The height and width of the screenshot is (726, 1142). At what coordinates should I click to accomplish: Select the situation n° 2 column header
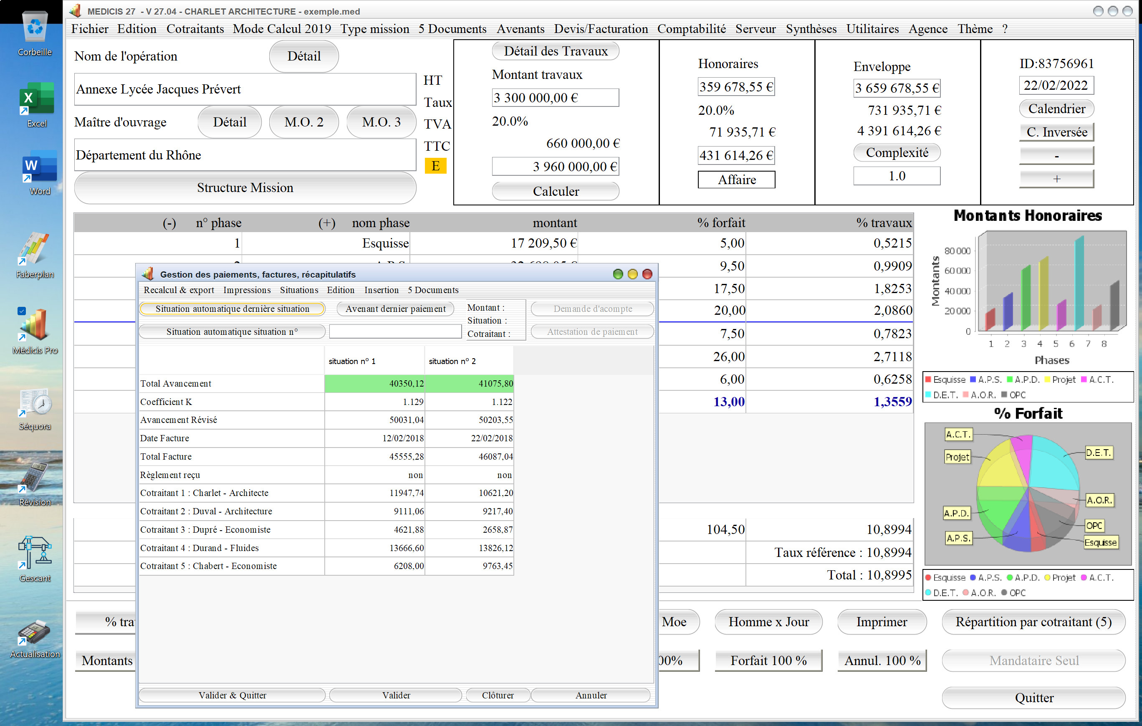(x=469, y=361)
